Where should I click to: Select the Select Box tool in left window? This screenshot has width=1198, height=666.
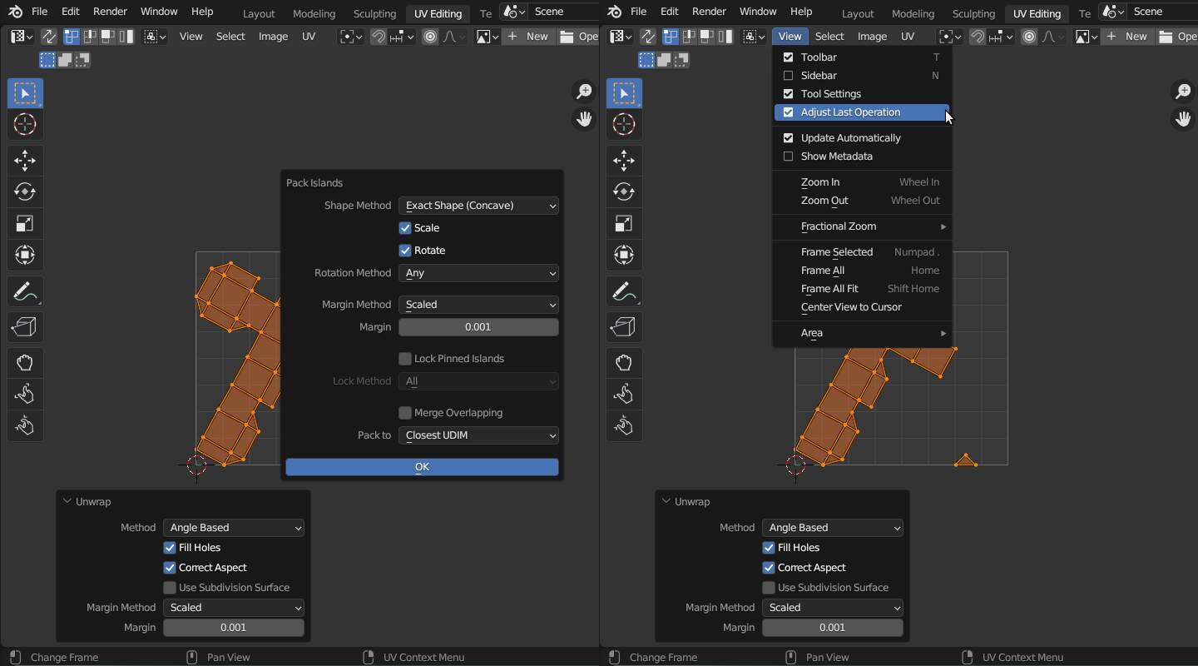pyautogui.click(x=25, y=92)
